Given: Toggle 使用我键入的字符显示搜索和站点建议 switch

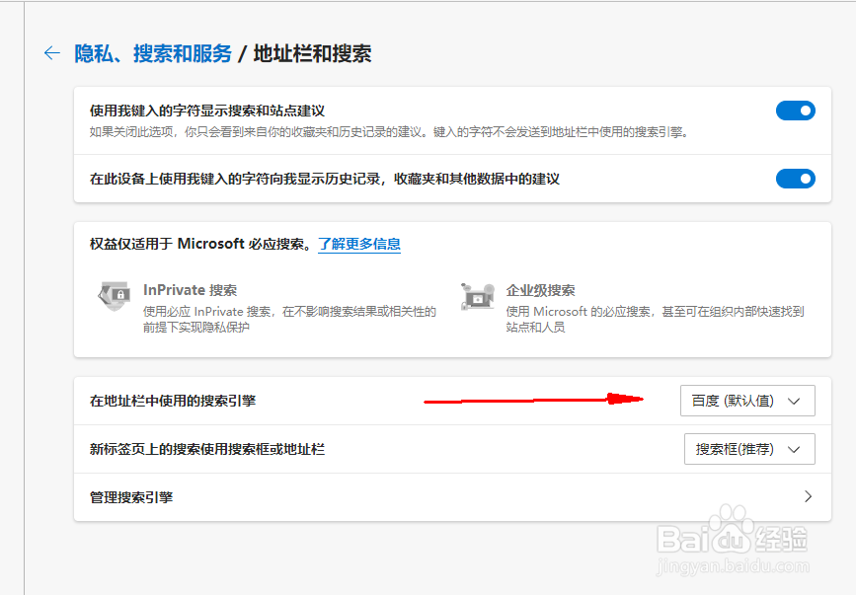Looking at the screenshot, I should point(796,111).
